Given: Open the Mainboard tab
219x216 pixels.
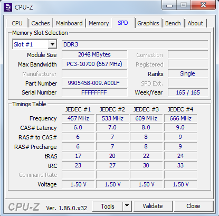Looking at the screenshot, I should click(69, 23).
